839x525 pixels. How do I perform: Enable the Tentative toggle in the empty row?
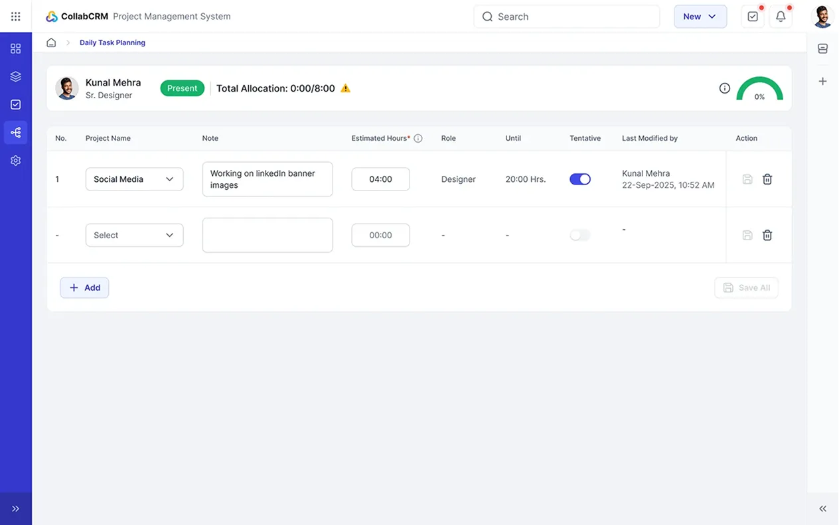point(579,235)
